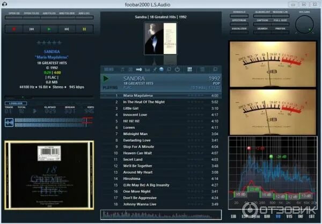Select track Little Girl
The height and width of the screenshot is (224, 322).
point(161,108)
